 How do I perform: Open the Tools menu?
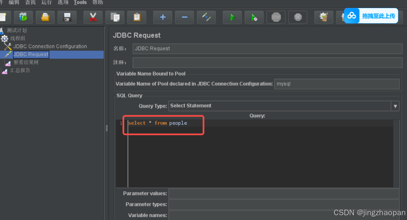click(80, 3)
